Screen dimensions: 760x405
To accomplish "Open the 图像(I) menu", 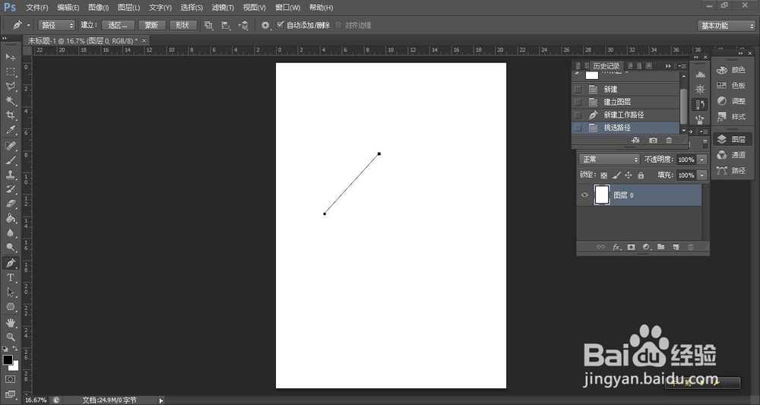I will click(x=99, y=8).
